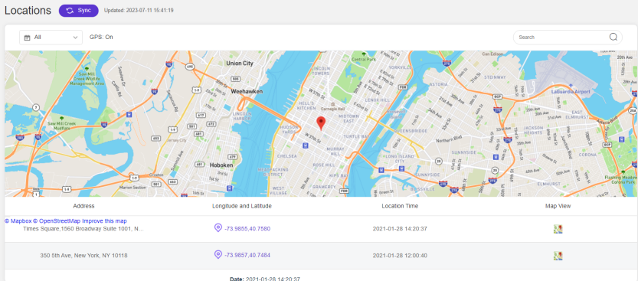The image size is (638, 281).
Task: Click Improve this map link
Action: point(105,221)
